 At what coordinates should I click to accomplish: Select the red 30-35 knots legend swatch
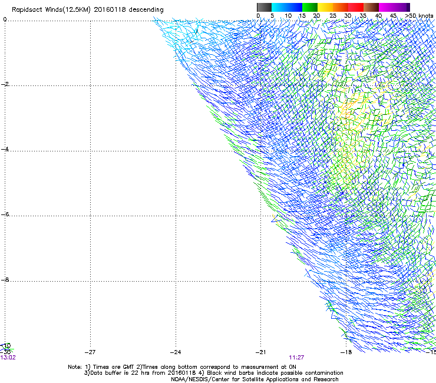(x=356, y=7)
